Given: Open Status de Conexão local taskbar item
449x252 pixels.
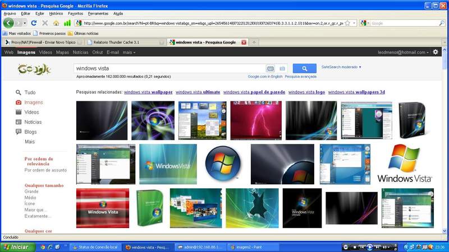Looking at the screenshot, I should (95, 247).
